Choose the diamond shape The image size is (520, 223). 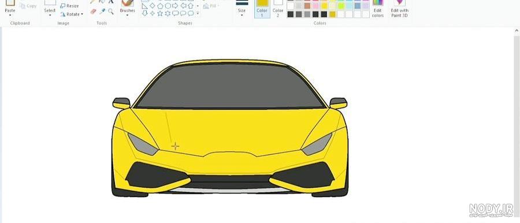[152, 6]
